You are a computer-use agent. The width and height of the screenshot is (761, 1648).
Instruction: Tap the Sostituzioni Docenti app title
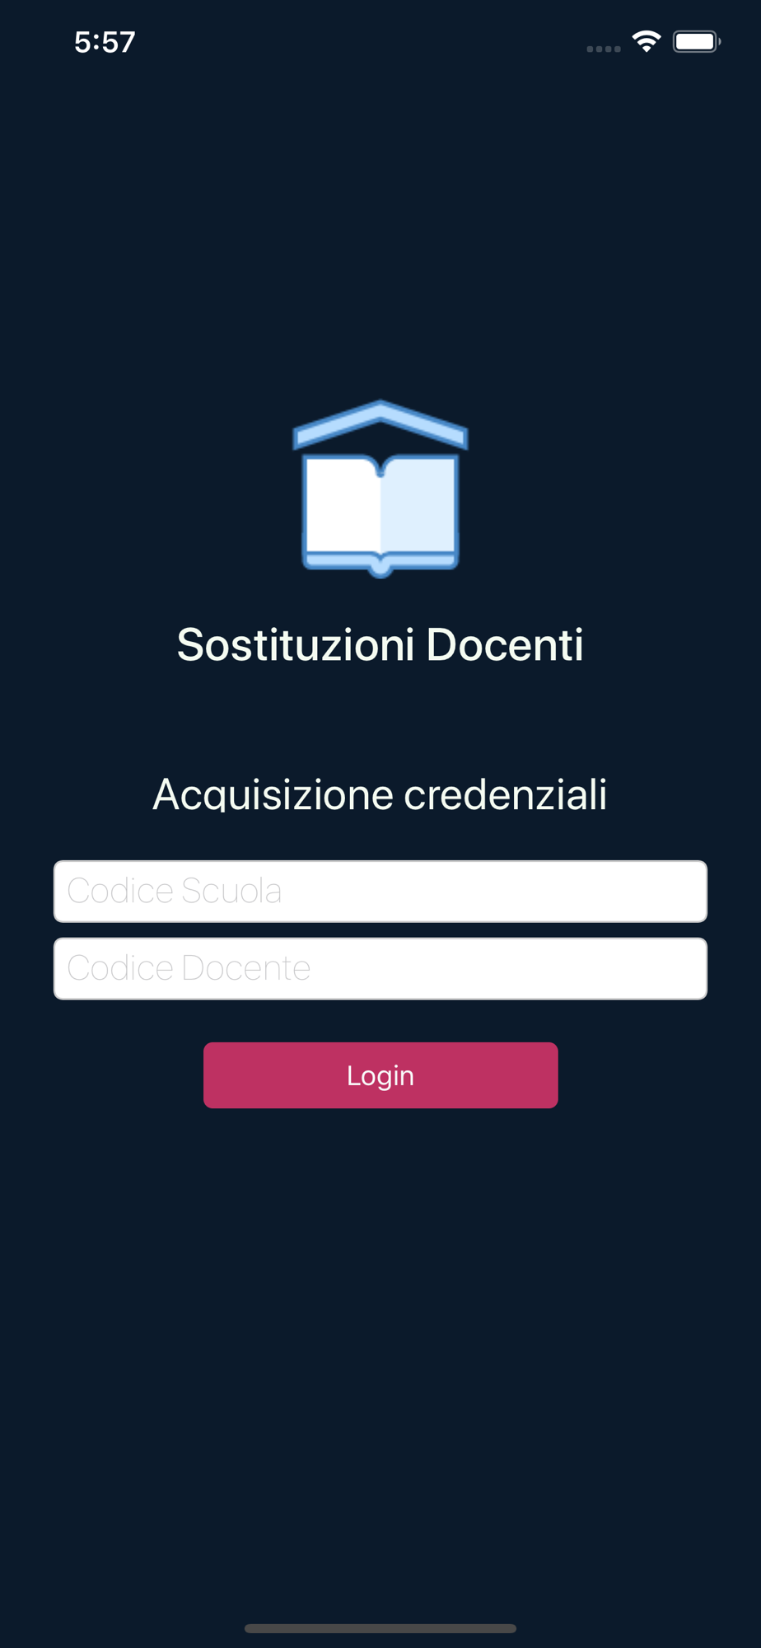380,644
